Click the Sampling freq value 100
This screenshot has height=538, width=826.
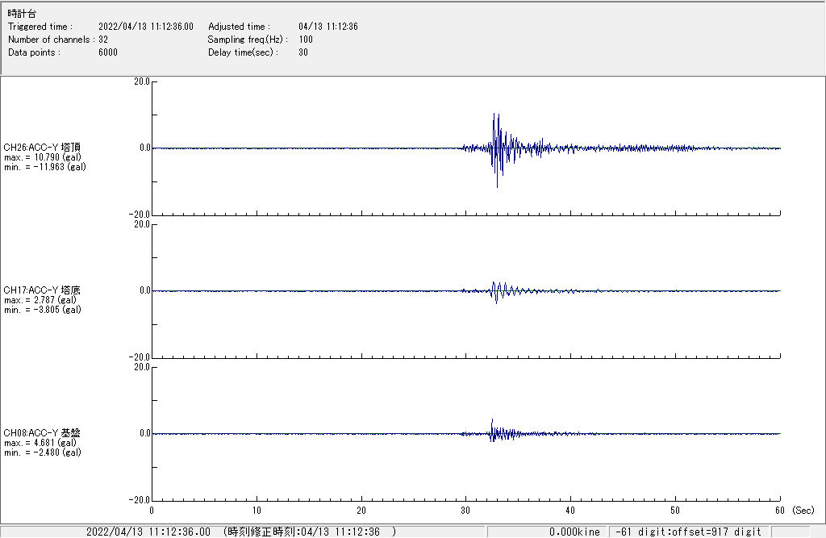click(x=306, y=40)
